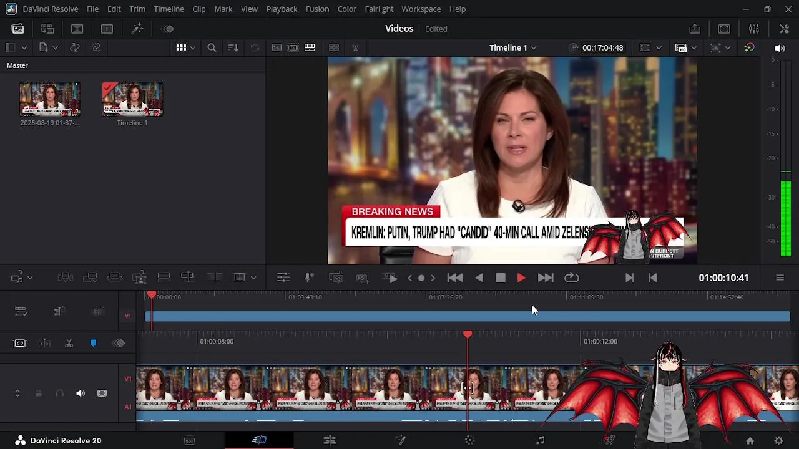Expand the panel layout dropdown arrow
Viewport: 799px width, 449px height.
[x=24, y=47]
